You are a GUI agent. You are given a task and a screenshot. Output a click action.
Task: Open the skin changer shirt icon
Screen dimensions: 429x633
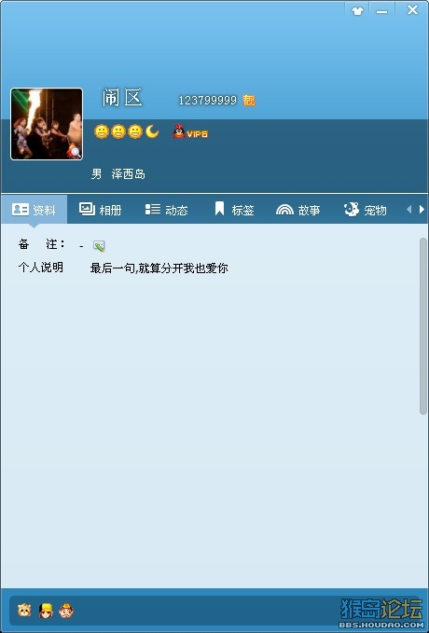[x=357, y=11]
